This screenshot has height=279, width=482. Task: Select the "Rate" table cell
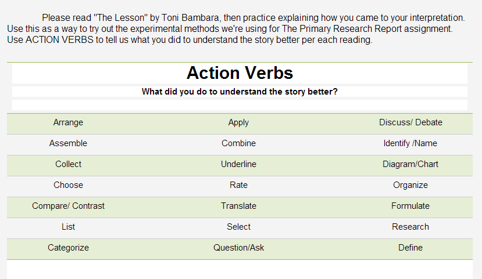click(x=238, y=185)
